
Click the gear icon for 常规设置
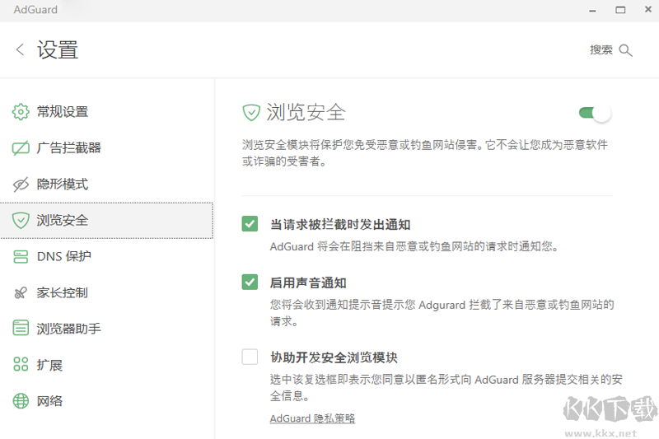coord(21,112)
